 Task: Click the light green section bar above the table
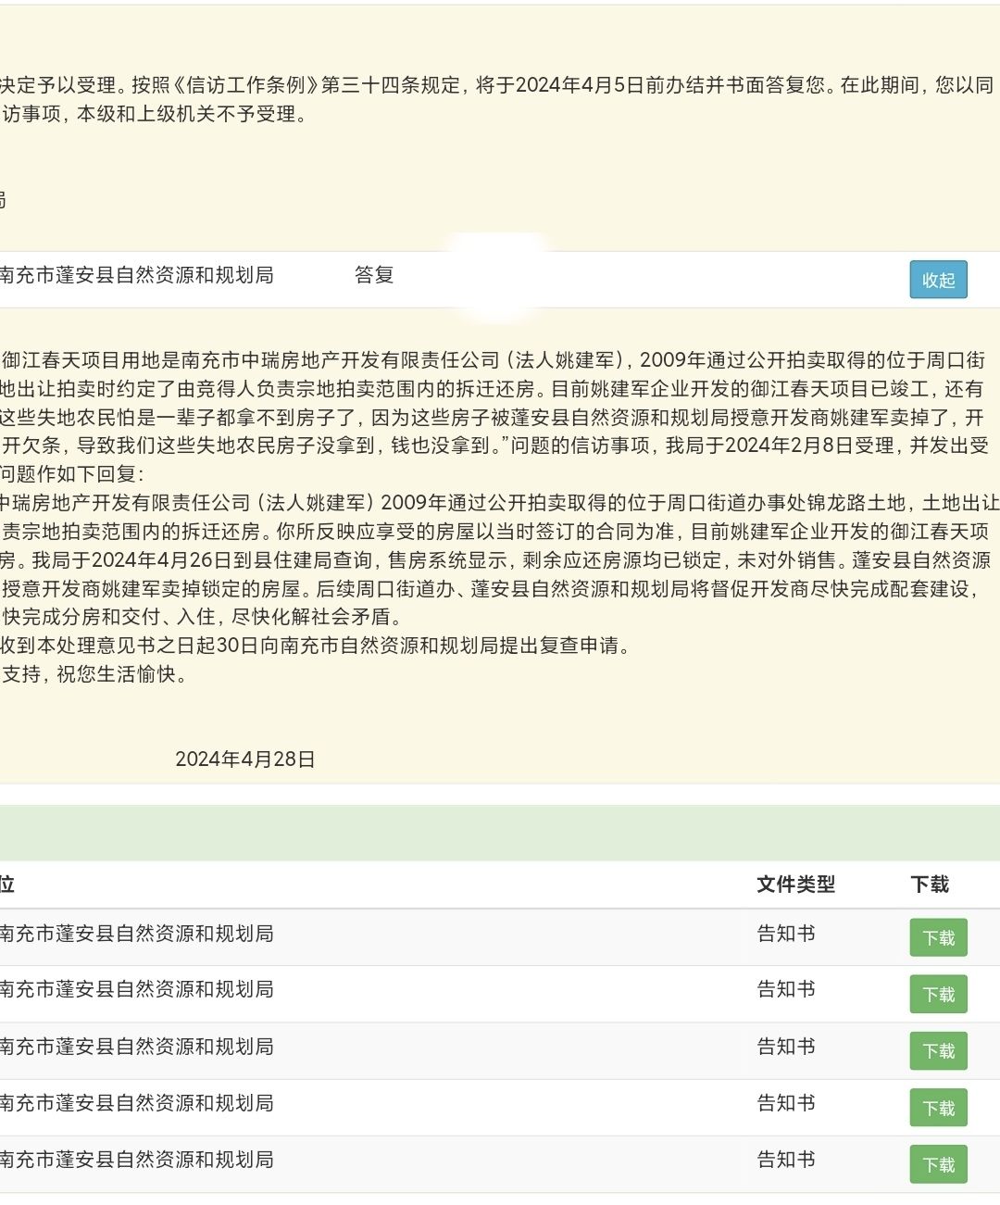(500, 833)
